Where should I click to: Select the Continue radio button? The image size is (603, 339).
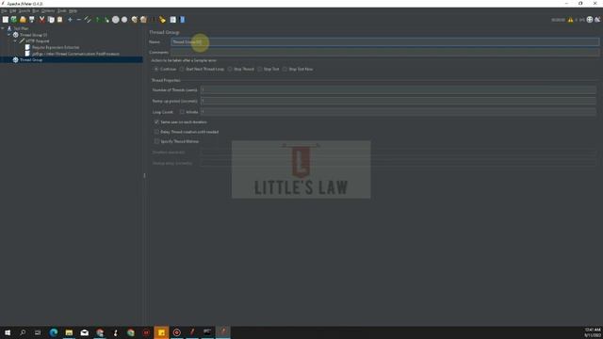[x=156, y=69]
